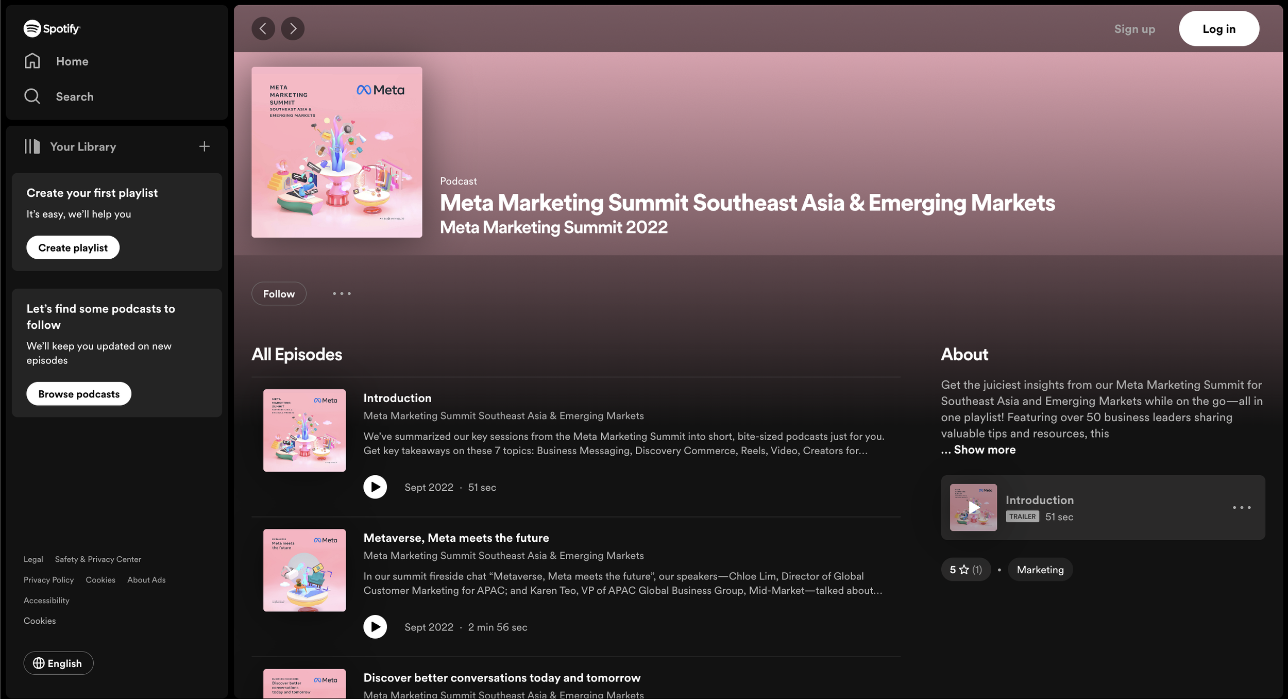Go forward with the right arrow

(x=293, y=28)
